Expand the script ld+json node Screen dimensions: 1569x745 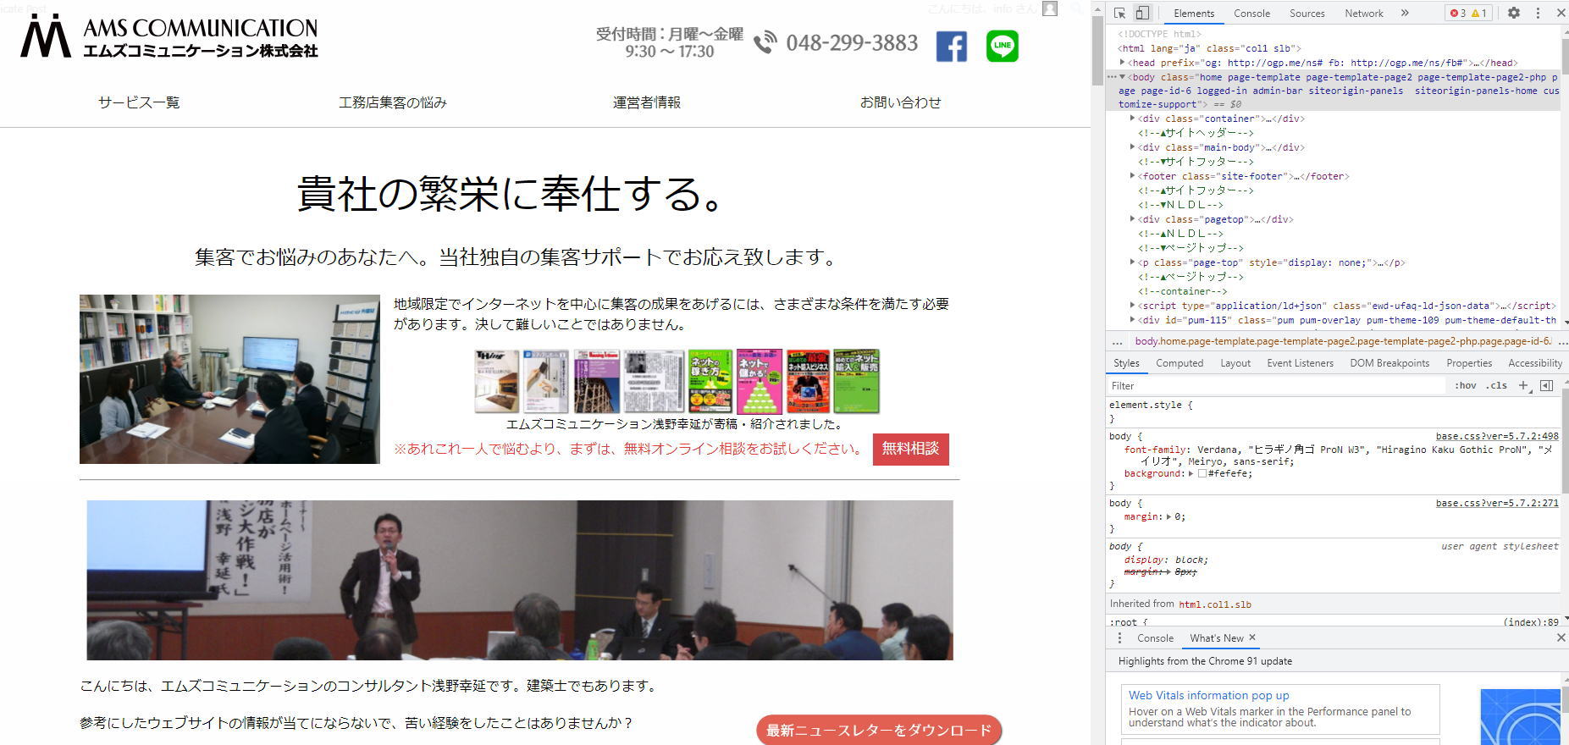[x=1133, y=306]
